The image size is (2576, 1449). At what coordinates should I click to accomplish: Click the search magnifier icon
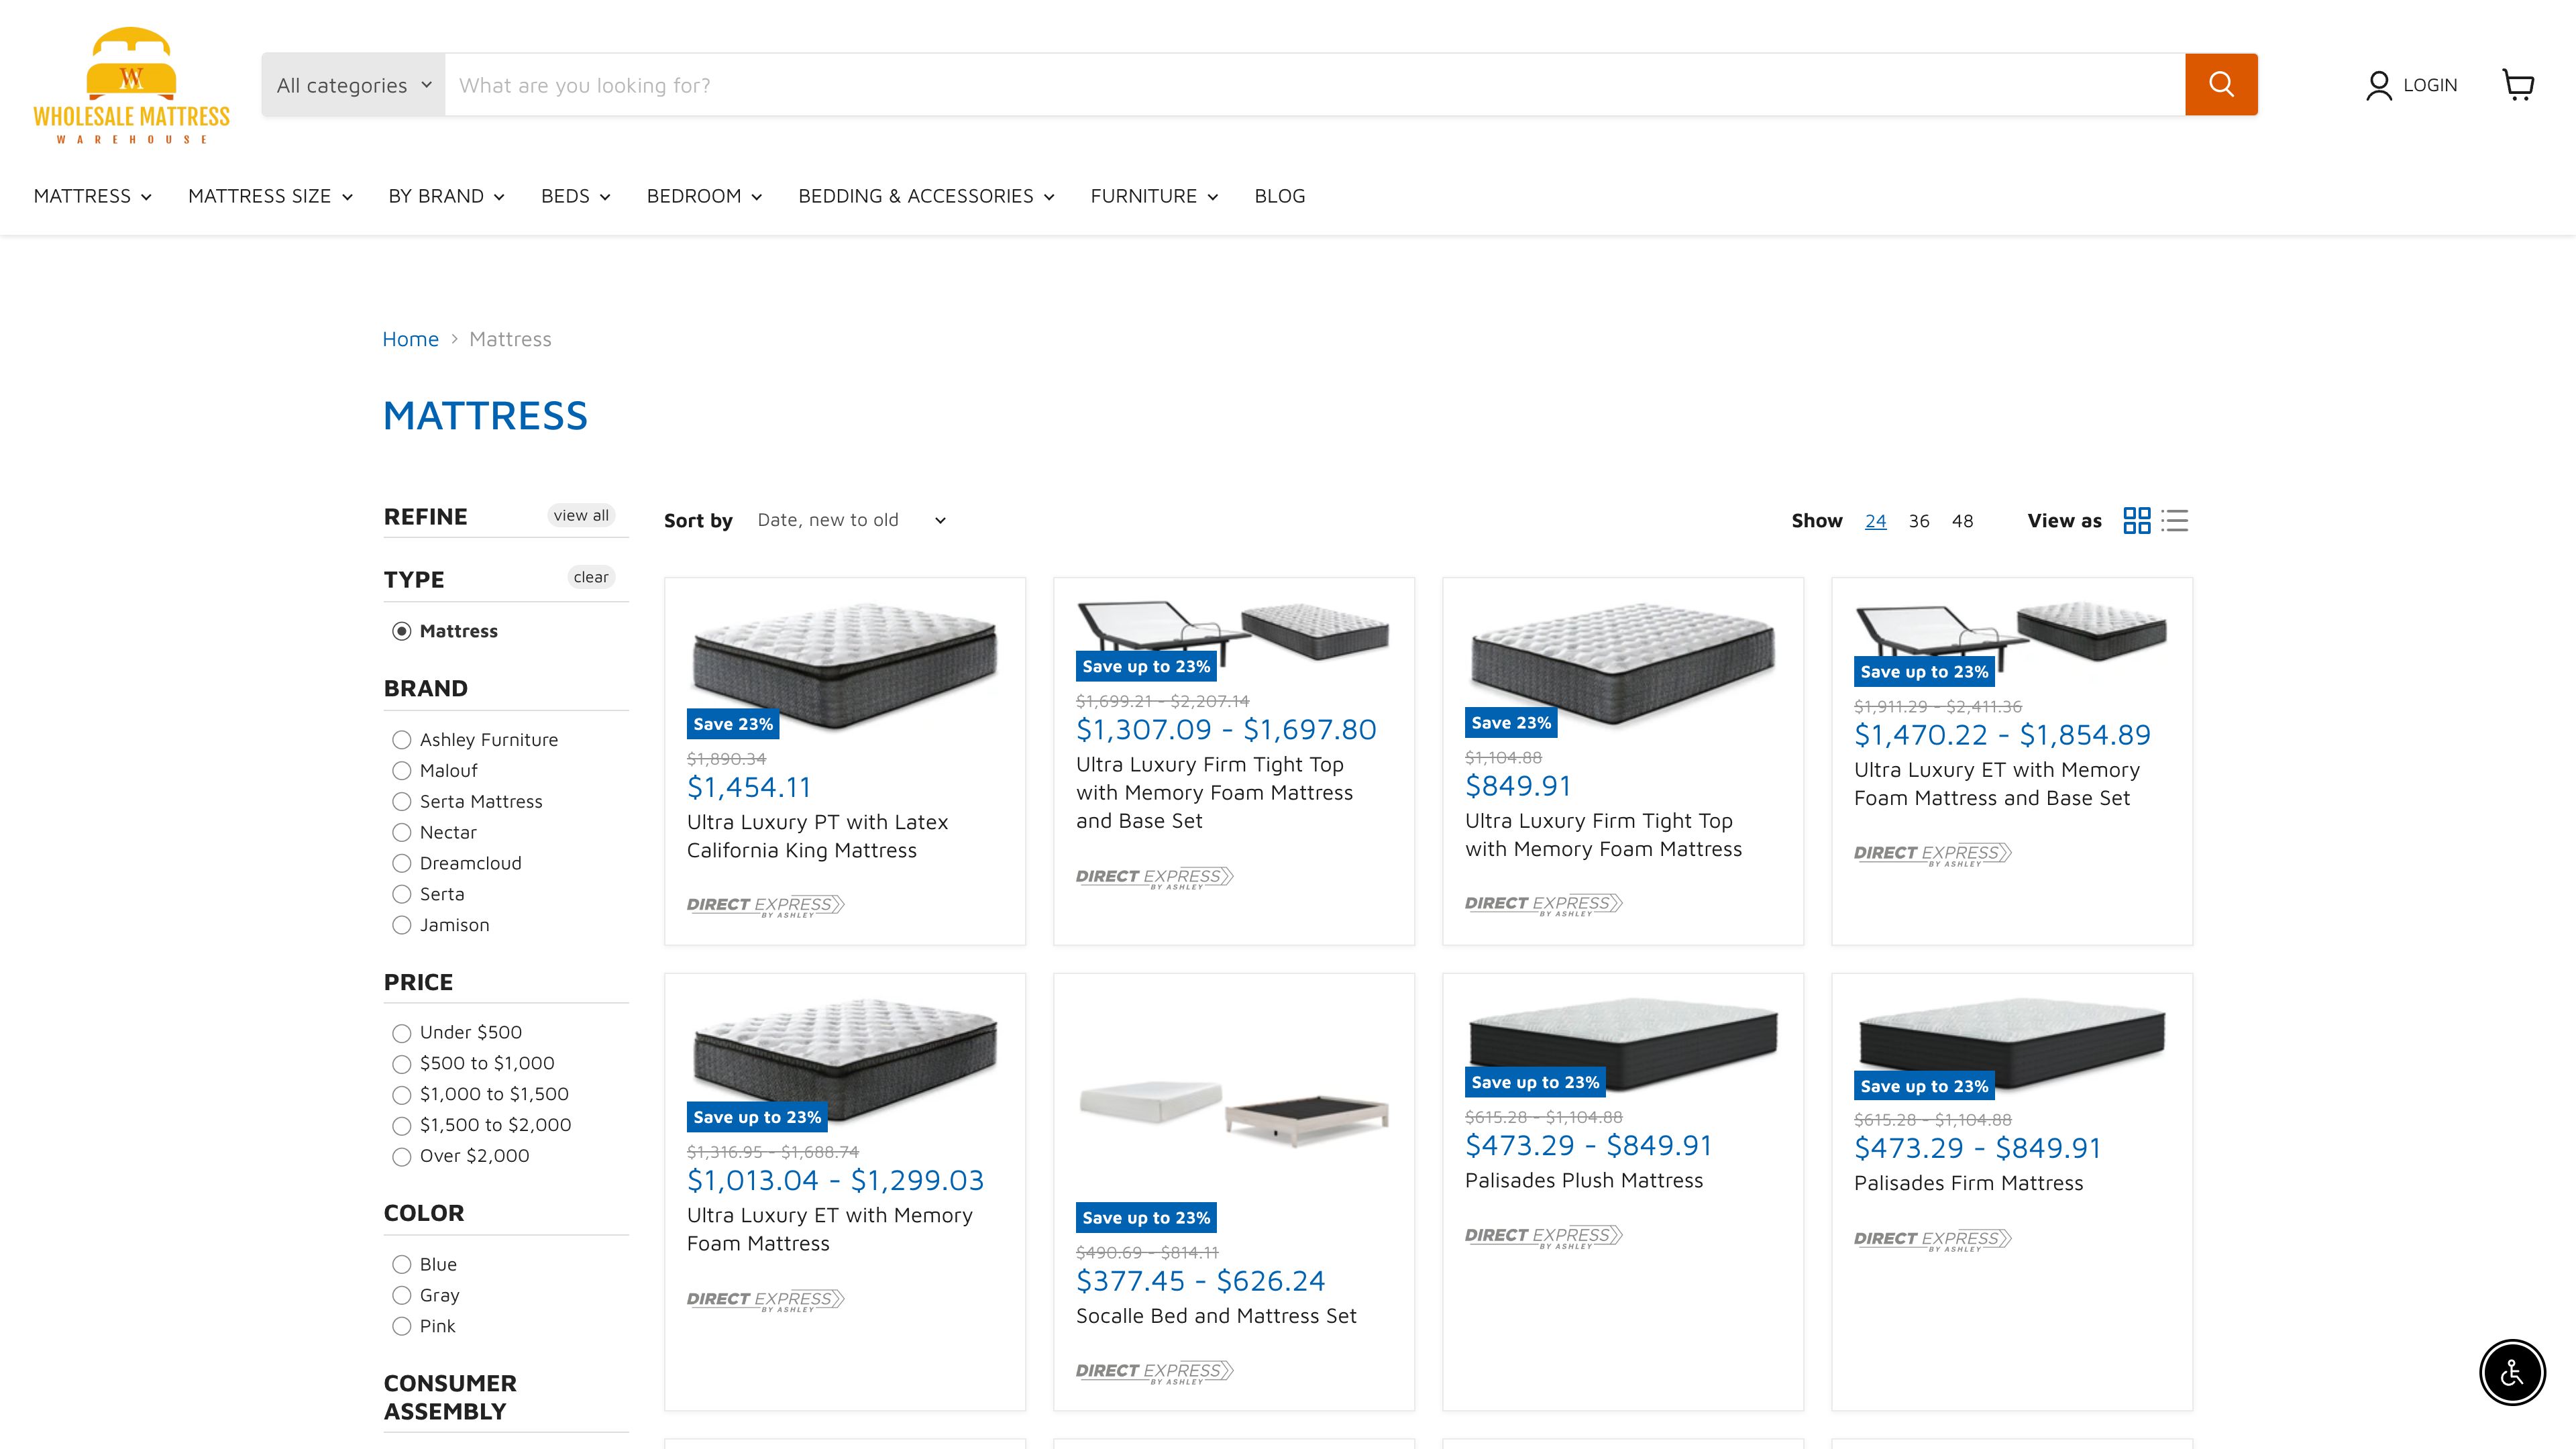(2220, 84)
